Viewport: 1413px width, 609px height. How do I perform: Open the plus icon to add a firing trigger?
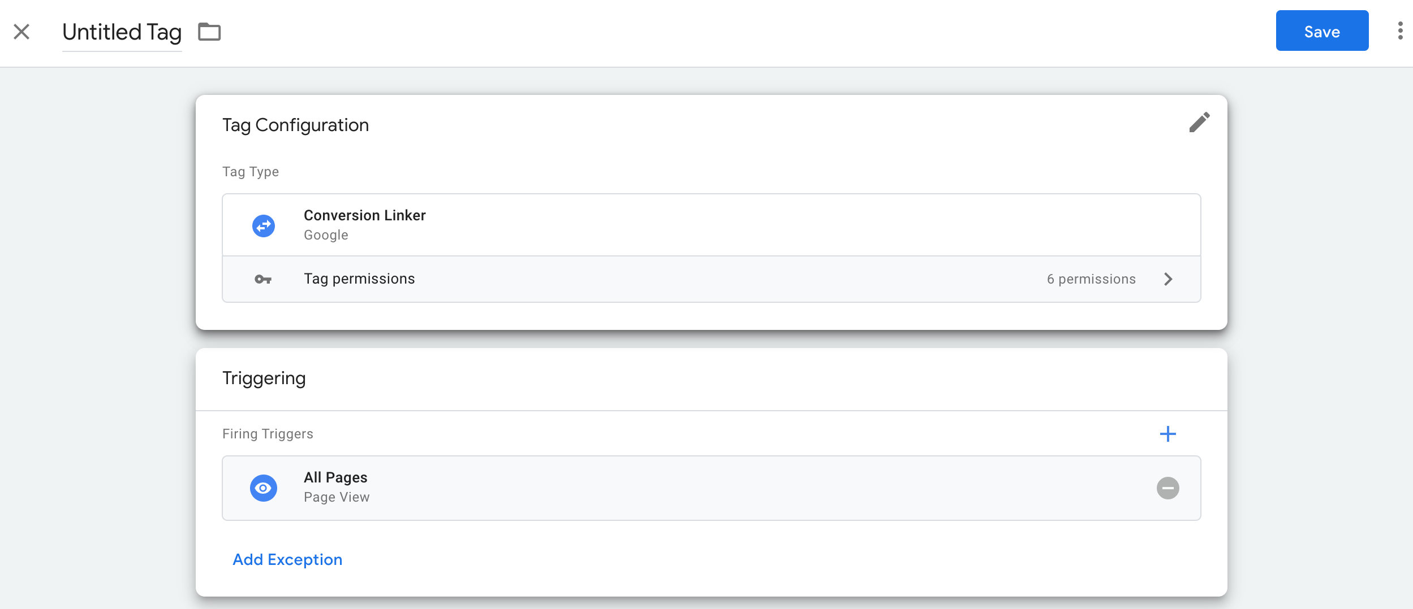click(x=1169, y=433)
